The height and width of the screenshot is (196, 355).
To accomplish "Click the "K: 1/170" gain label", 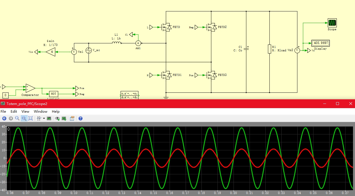I will pyautogui.click(x=50, y=45).
